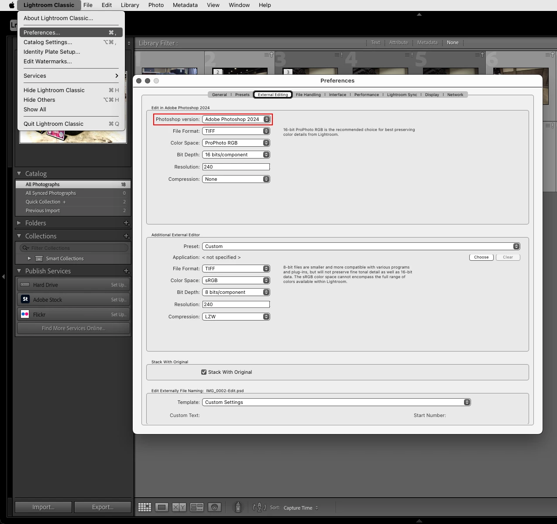
Task: Select the Painter spray can tool
Action: pyautogui.click(x=238, y=507)
